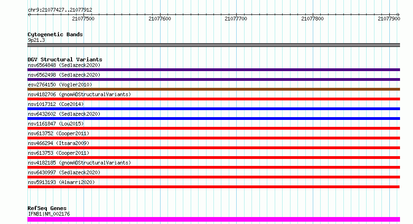Screen dimensions: 413x224
Task: Click the nsv5913193 (Almarri2020) label
Action: click(61, 182)
